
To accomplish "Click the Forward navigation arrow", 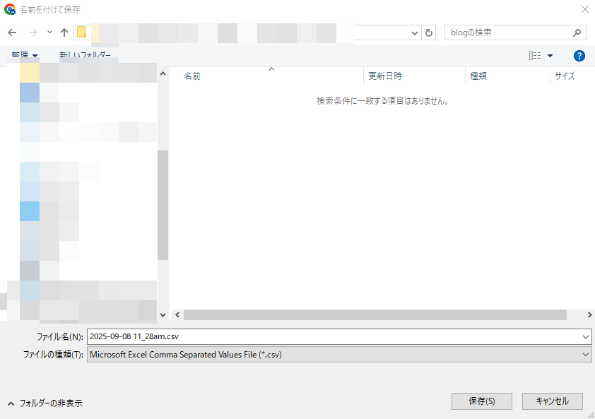I will point(33,33).
